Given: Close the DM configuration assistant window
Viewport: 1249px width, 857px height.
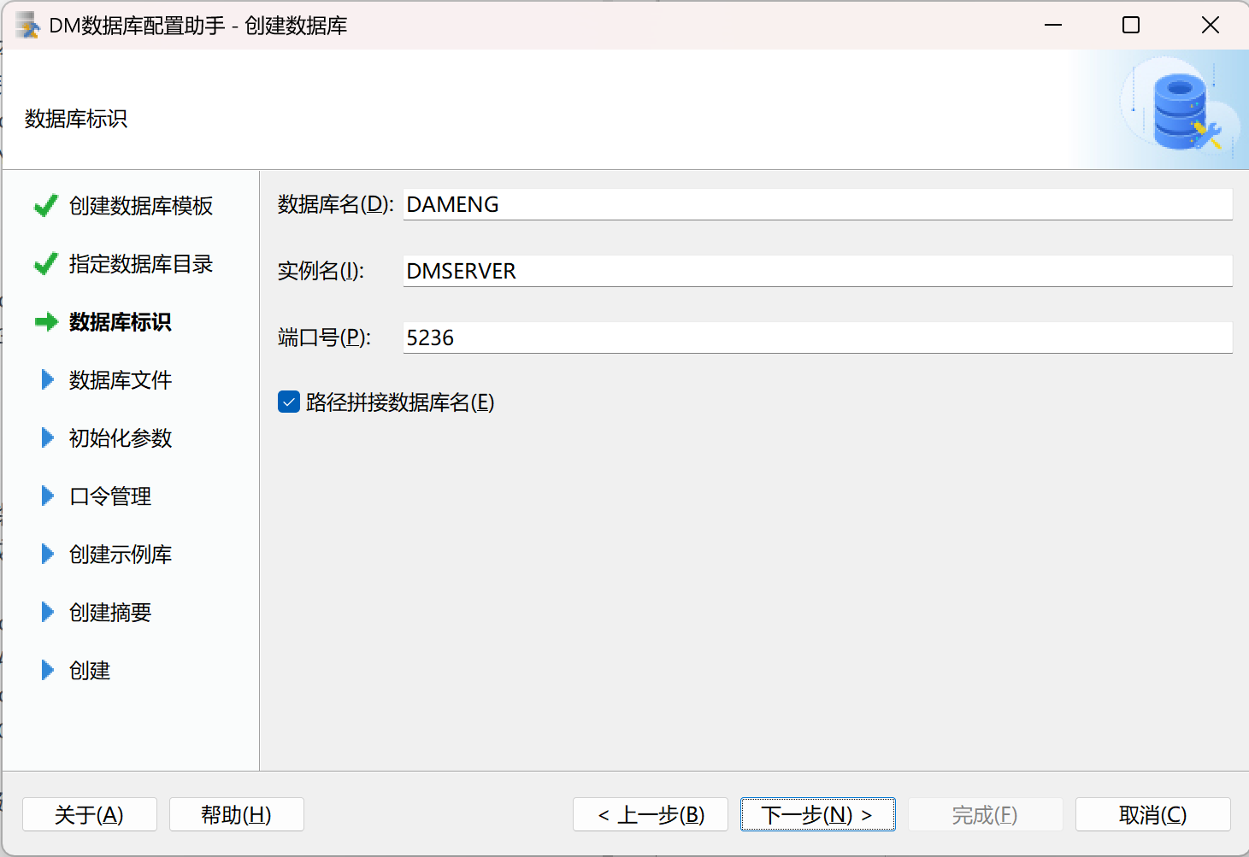Looking at the screenshot, I should [1210, 25].
